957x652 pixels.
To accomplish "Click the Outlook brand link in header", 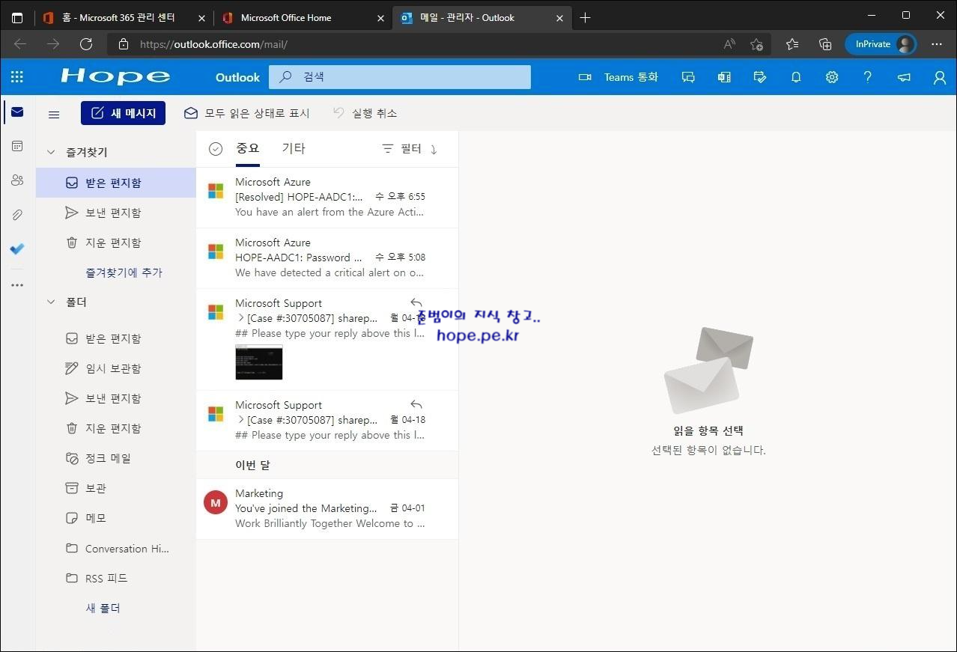I will tap(237, 77).
